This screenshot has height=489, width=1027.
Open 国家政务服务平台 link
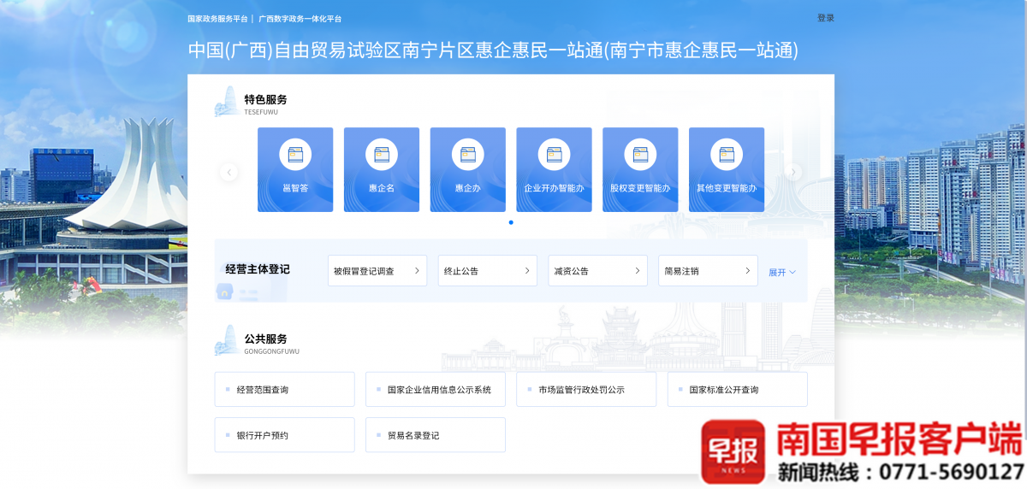tap(217, 19)
